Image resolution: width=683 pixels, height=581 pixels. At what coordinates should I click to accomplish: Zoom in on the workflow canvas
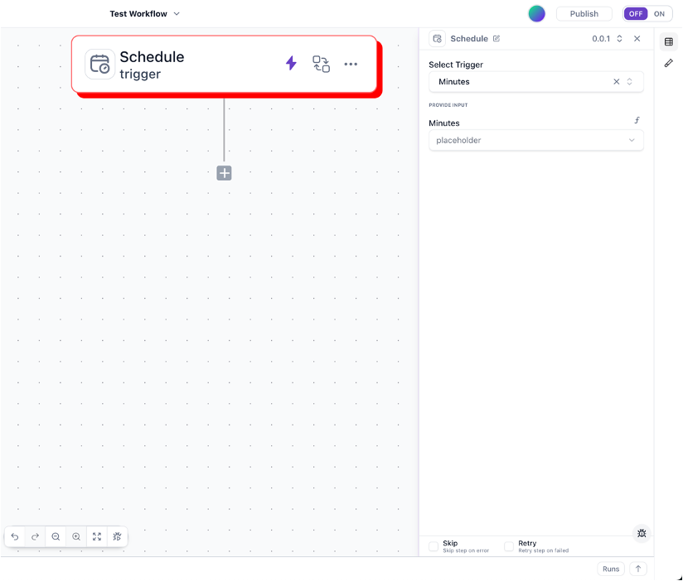click(x=76, y=536)
